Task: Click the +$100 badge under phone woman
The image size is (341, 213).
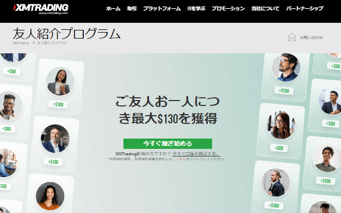Action: click(58, 104)
